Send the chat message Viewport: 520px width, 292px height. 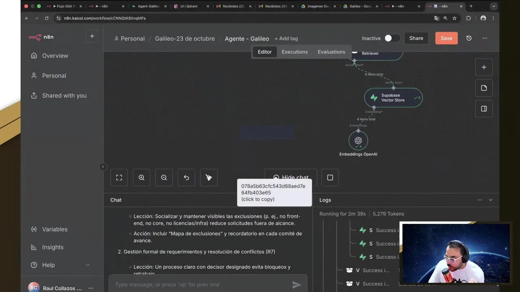pos(297,285)
